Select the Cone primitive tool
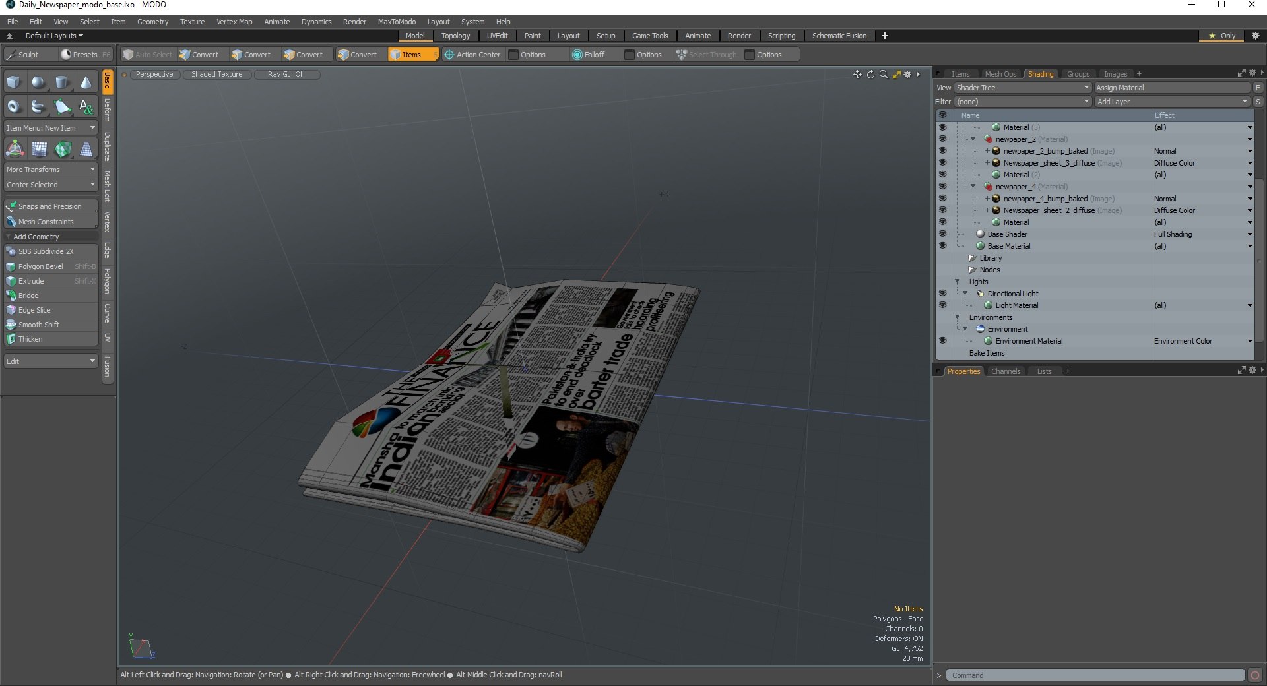 pyautogui.click(x=86, y=82)
